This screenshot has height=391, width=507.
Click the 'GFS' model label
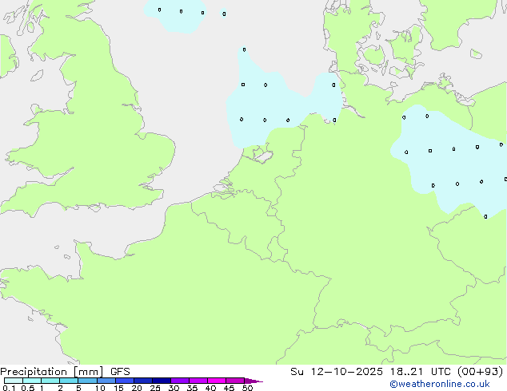point(120,372)
